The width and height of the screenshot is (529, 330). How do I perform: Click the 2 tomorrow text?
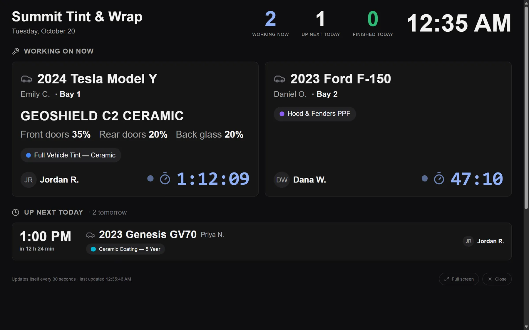109,212
